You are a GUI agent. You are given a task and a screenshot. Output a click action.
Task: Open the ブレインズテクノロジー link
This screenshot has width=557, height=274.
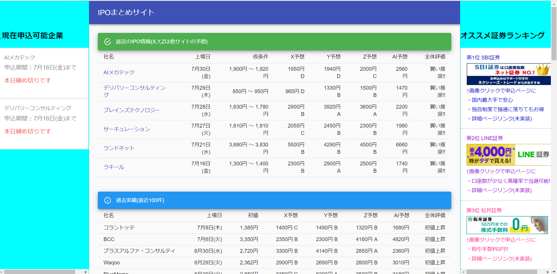(132, 110)
